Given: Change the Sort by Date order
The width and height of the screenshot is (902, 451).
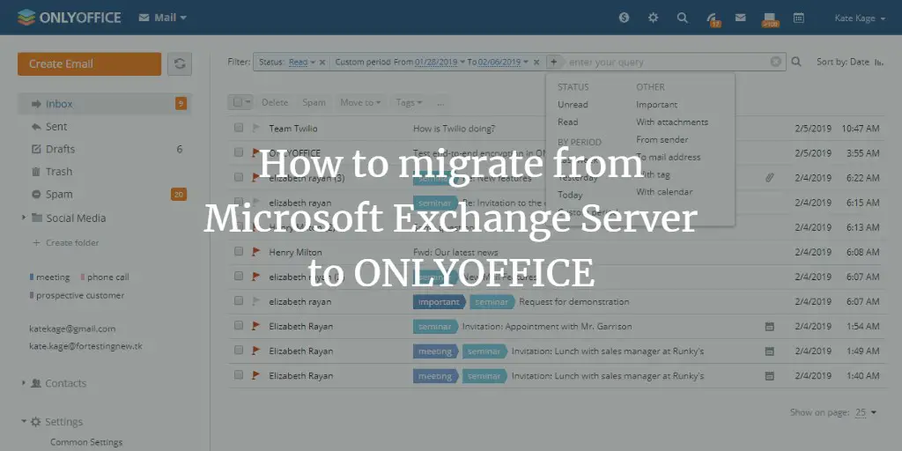Looking at the screenshot, I should tap(850, 62).
